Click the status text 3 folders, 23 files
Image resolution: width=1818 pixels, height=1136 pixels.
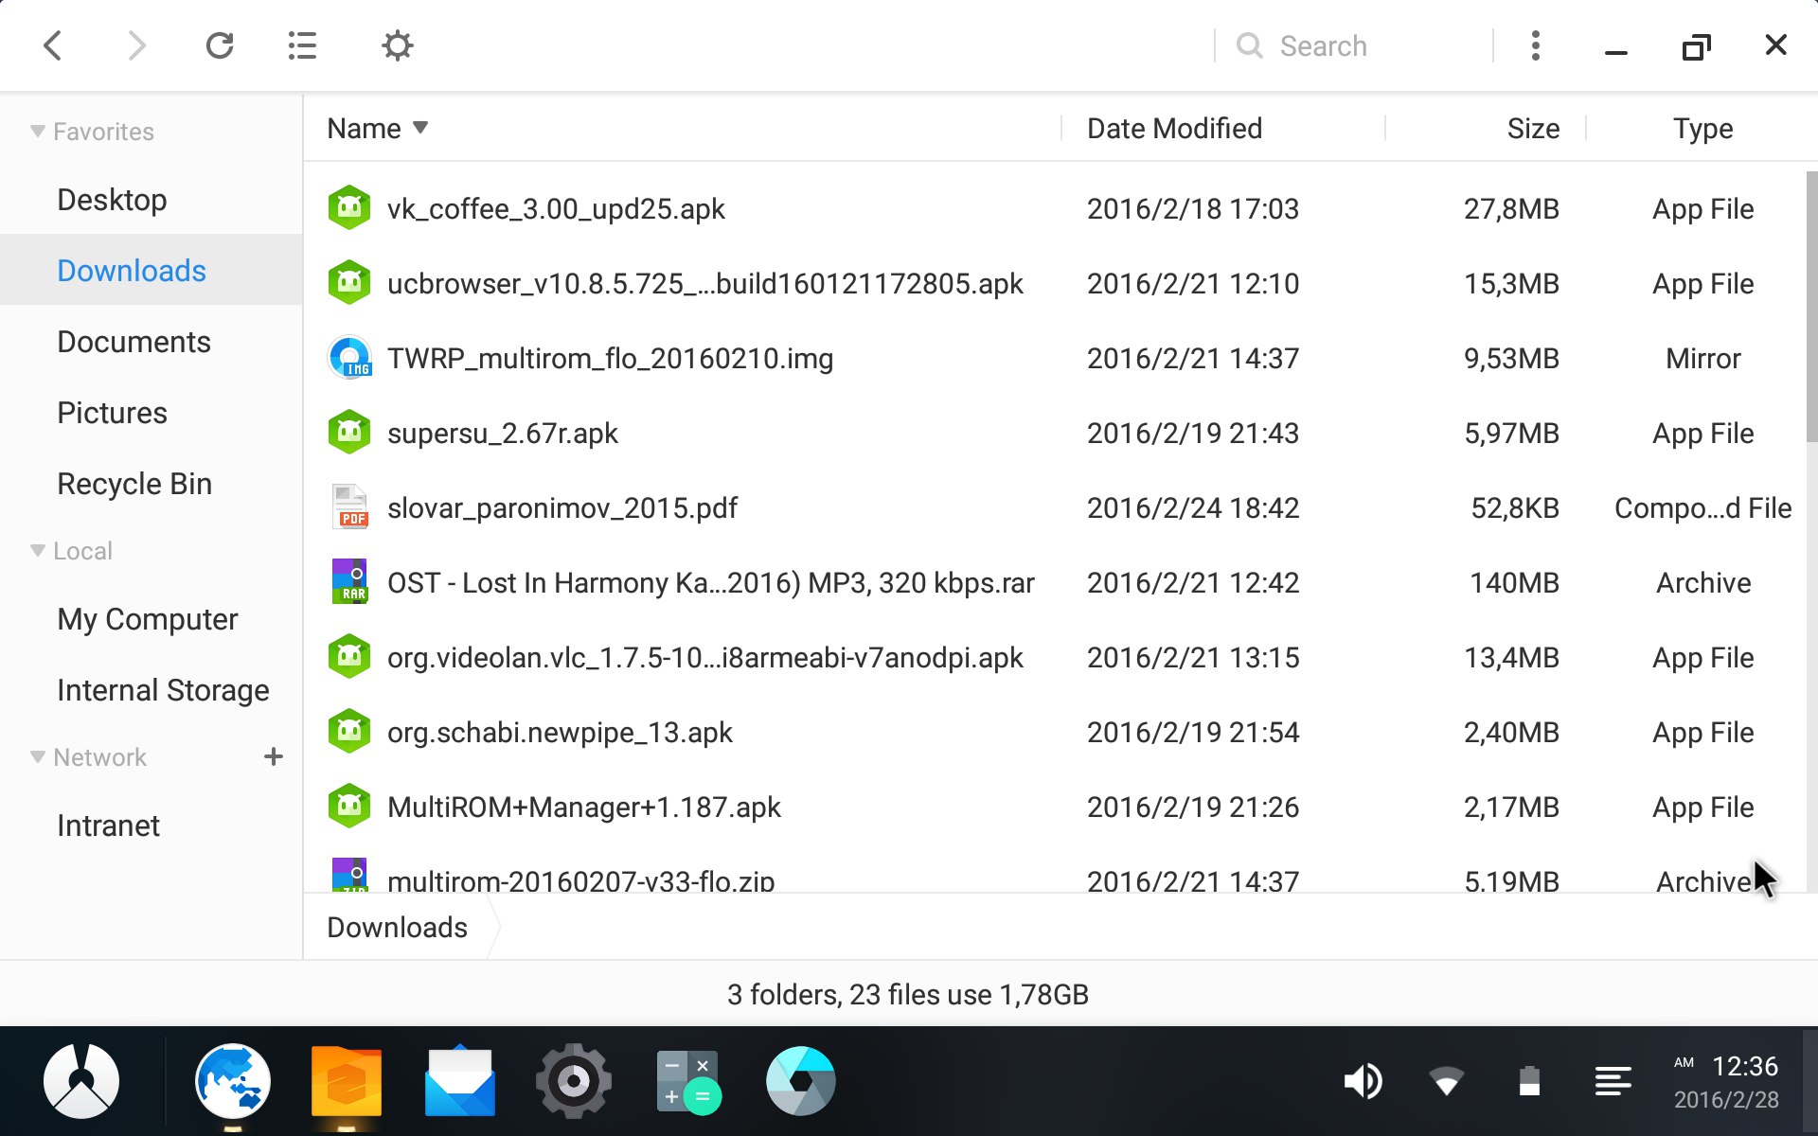[x=908, y=994]
